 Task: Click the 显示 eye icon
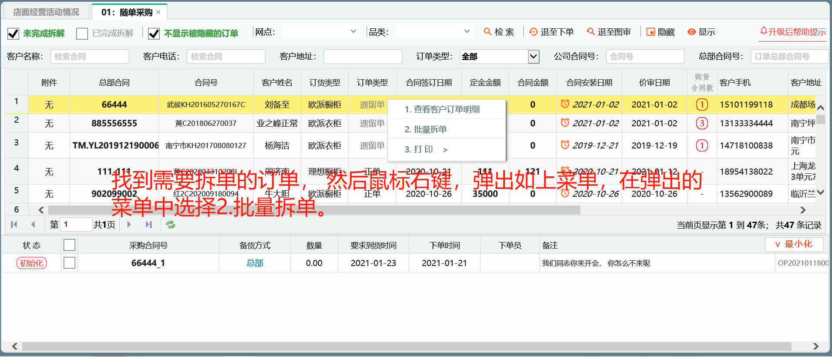pyautogui.click(x=691, y=32)
